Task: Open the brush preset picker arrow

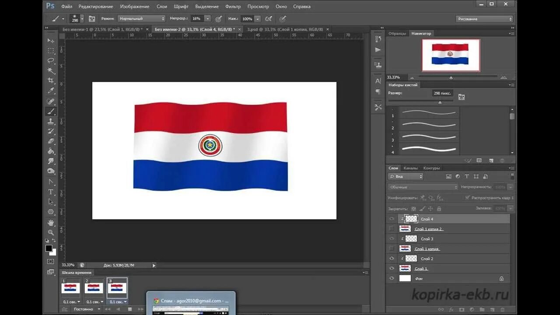Action: pyautogui.click(x=82, y=19)
